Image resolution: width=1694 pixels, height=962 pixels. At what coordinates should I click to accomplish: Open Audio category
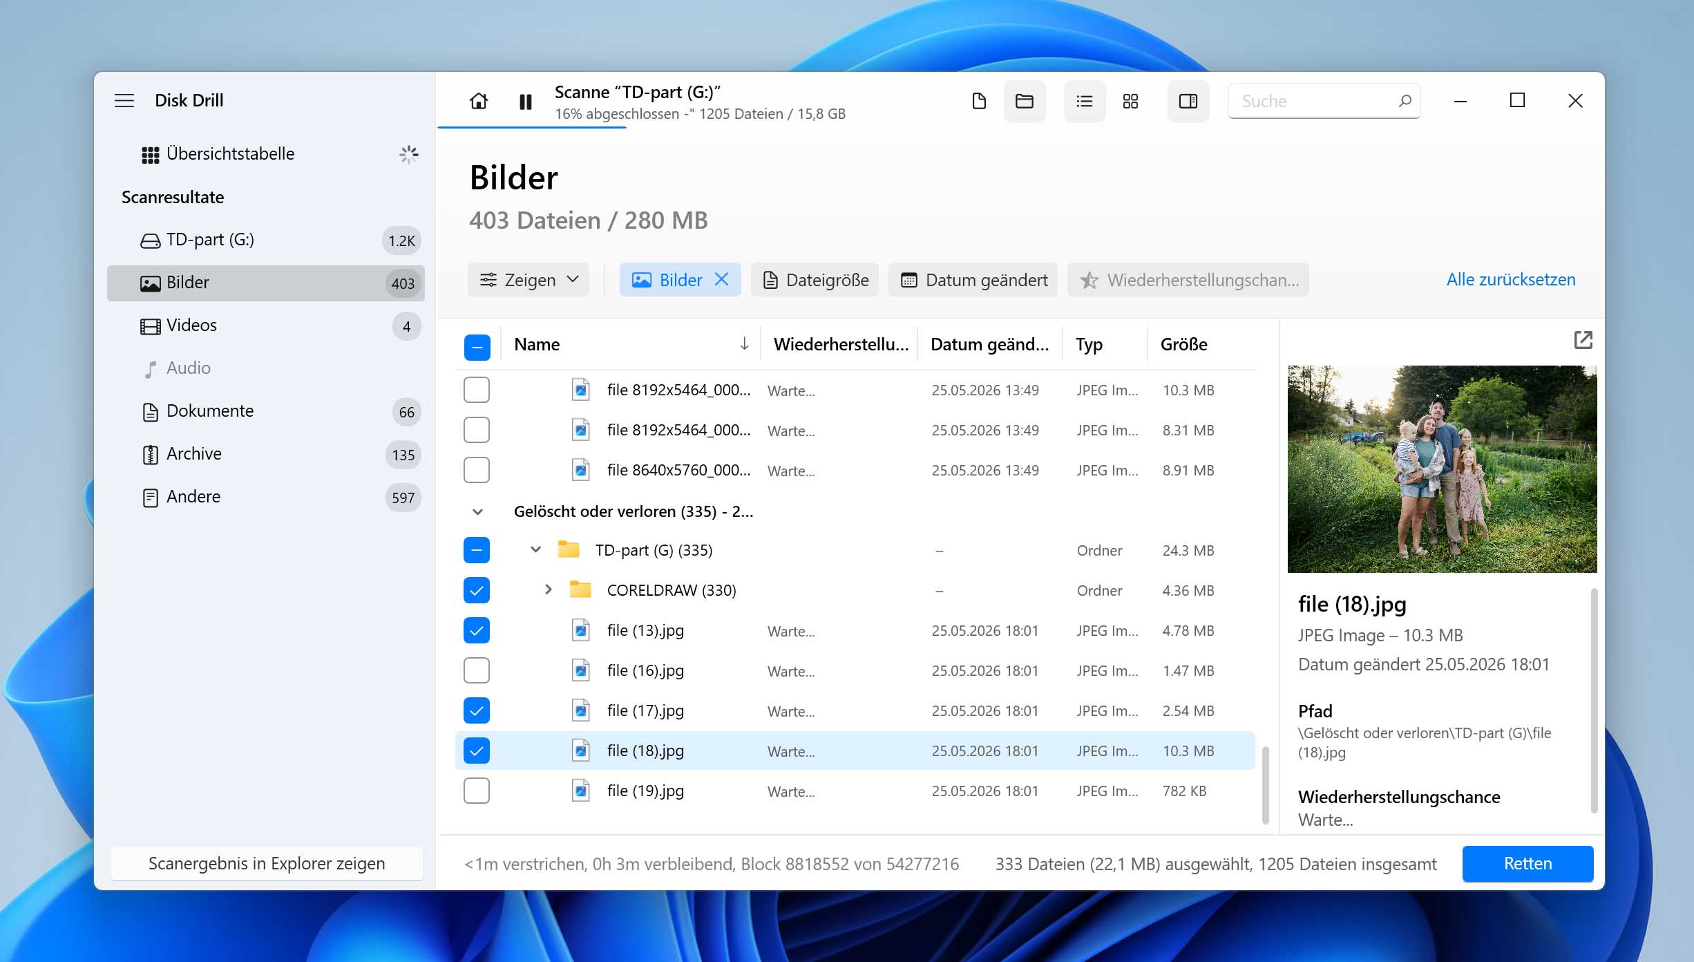[x=266, y=368]
